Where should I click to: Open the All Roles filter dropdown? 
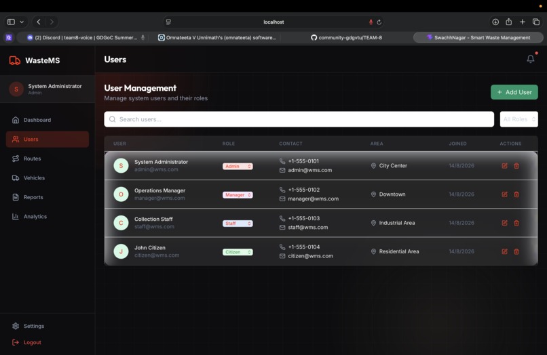pyautogui.click(x=518, y=119)
